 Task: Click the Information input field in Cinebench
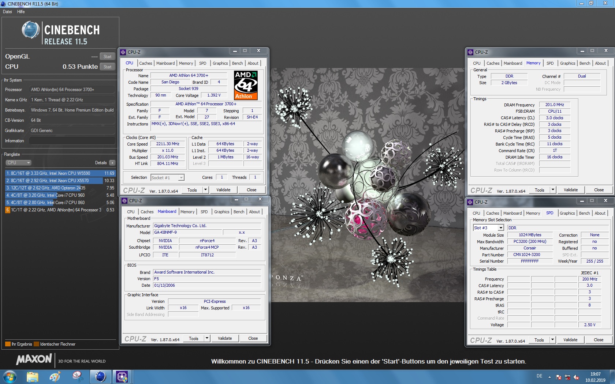(x=72, y=141)
